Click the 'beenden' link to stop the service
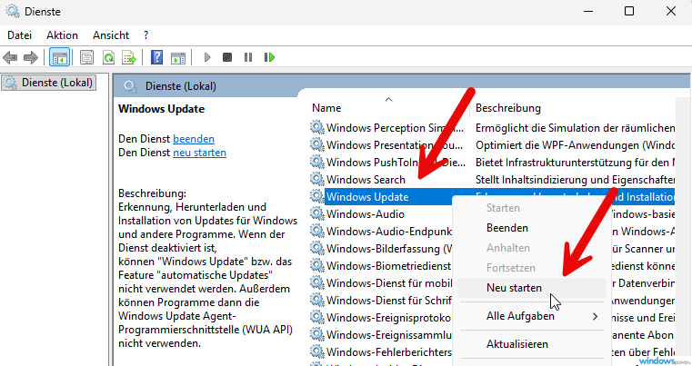692x366 pixels. (194, 139)
